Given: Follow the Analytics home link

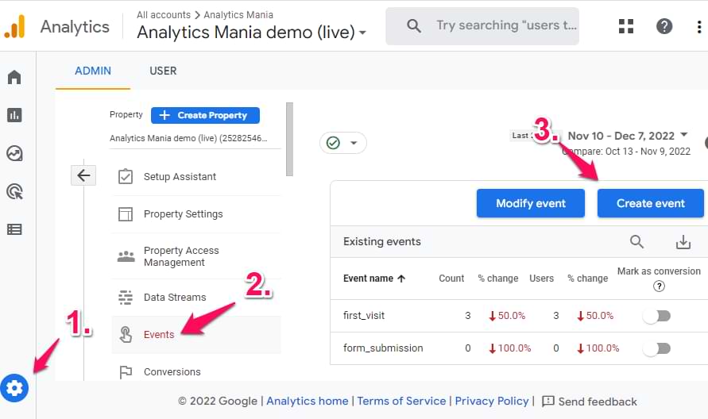Looking at the screenshot, I should (307, 401).
